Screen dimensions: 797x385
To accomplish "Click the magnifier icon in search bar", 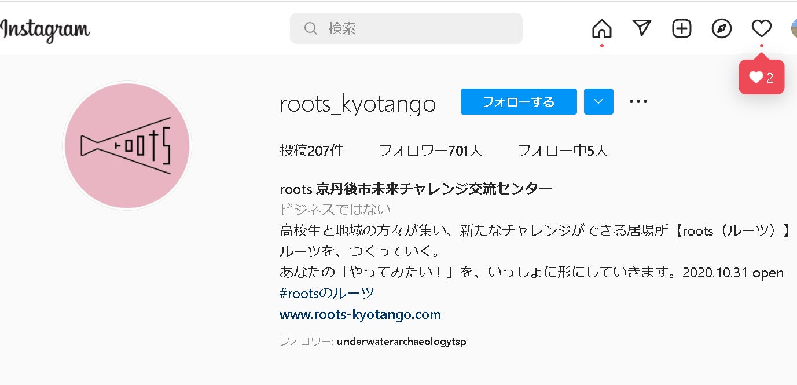I will click(x=311, y=28).
